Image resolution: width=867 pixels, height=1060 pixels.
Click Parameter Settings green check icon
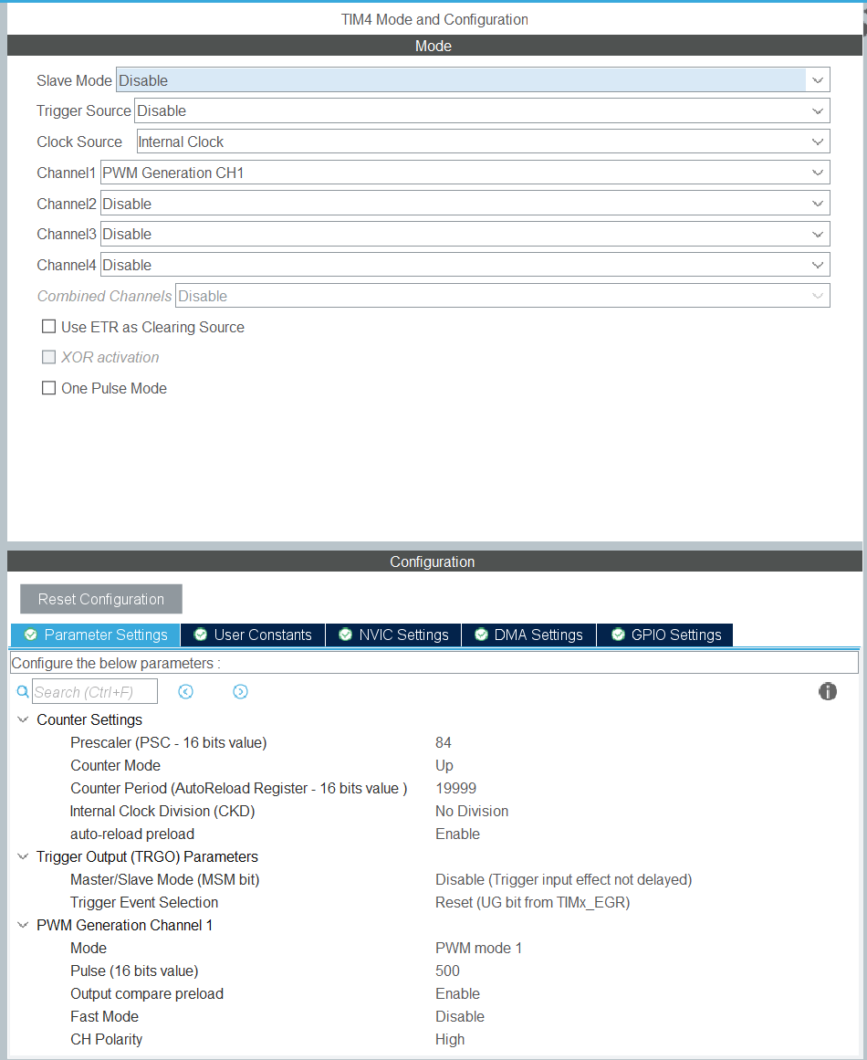(x=30, y=635)
